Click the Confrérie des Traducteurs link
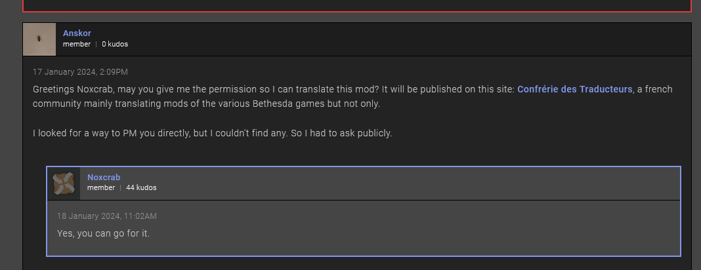701x270 pixels. (x=574, y=89)
